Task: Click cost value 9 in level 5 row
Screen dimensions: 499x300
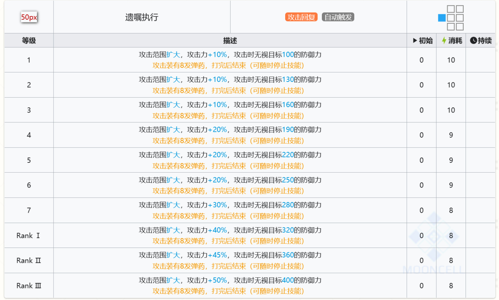Action: [451, 160]
